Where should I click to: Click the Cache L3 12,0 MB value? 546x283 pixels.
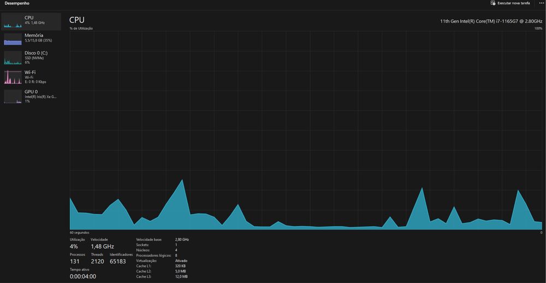tap(181, 276)
